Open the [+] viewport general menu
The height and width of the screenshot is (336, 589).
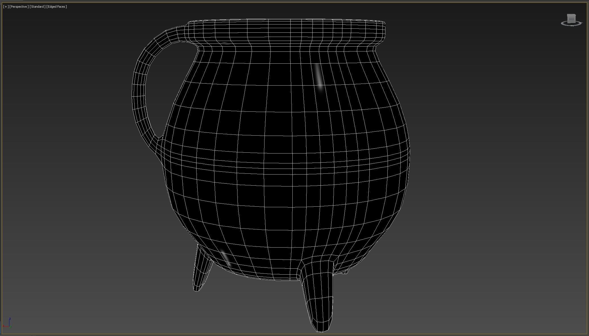(x=6, y=7)
